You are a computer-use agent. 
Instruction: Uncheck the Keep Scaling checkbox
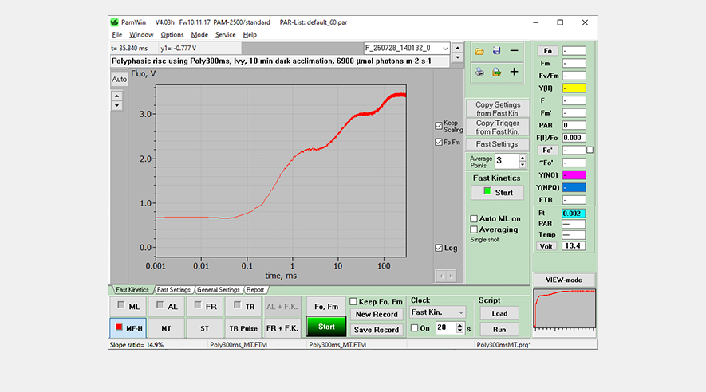coord(439,126)
